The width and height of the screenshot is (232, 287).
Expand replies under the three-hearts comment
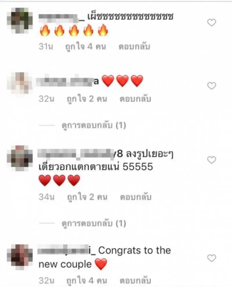(94, 125)
